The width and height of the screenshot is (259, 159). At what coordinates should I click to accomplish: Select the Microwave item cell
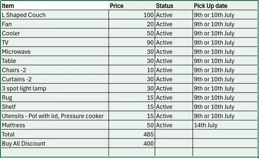(x=55, y=52)
